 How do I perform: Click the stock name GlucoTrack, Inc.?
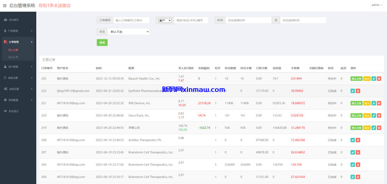click(x=139, y=116)
